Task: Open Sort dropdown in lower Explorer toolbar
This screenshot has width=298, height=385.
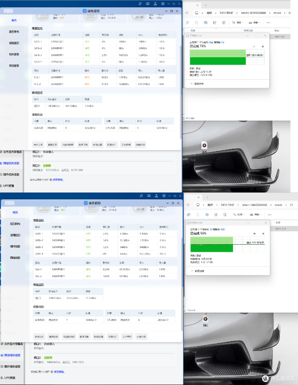Action: pos(239,215)
